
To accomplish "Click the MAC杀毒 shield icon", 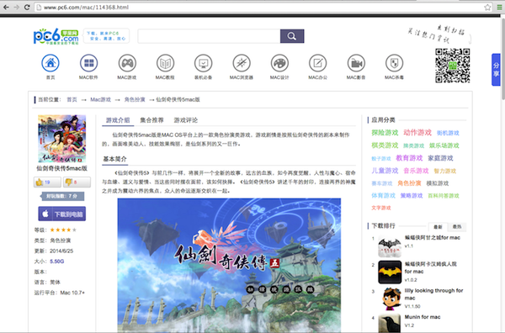I will (x=394, y=63).
